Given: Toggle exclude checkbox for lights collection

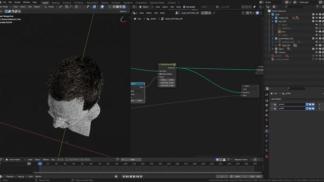Looking at the screenshot, I should (x=313, y=49).
